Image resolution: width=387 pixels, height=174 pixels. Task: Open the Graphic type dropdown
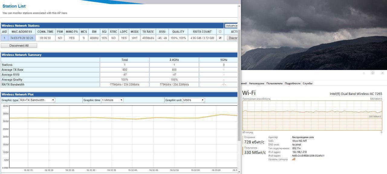37,100
